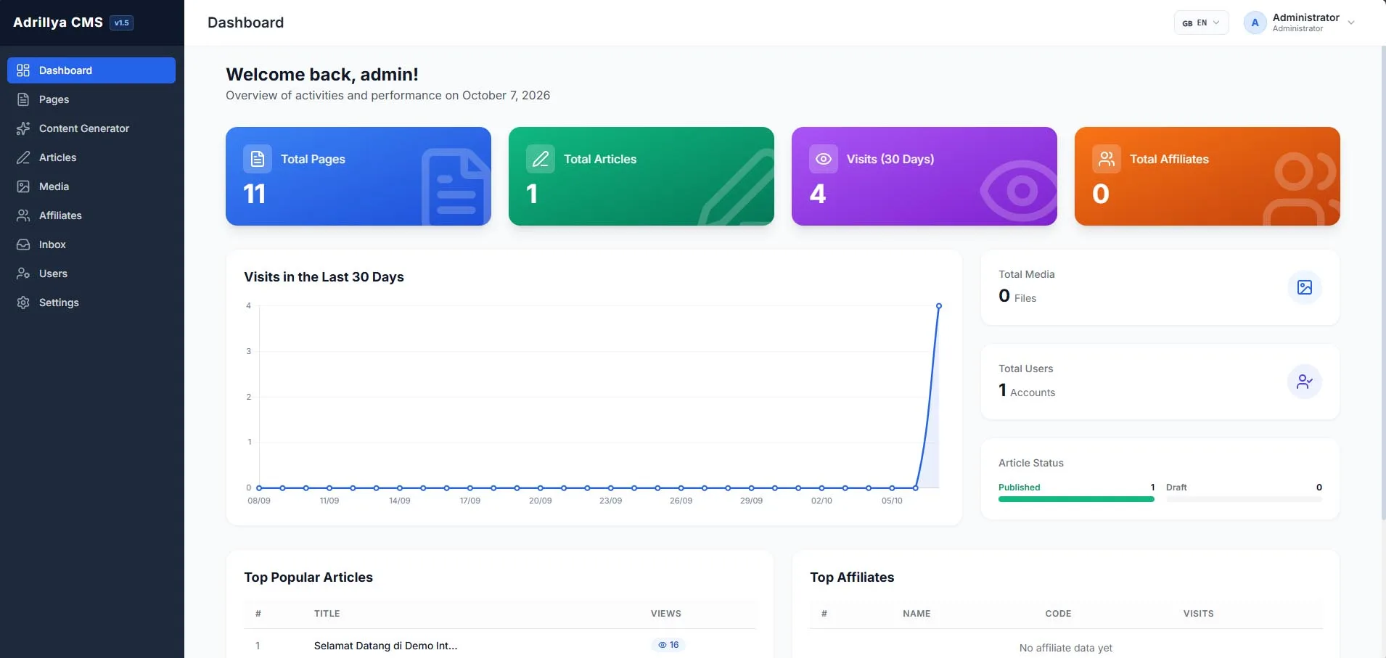
Task: Click the Total Media files card
Action: [x=1160, y=287]
